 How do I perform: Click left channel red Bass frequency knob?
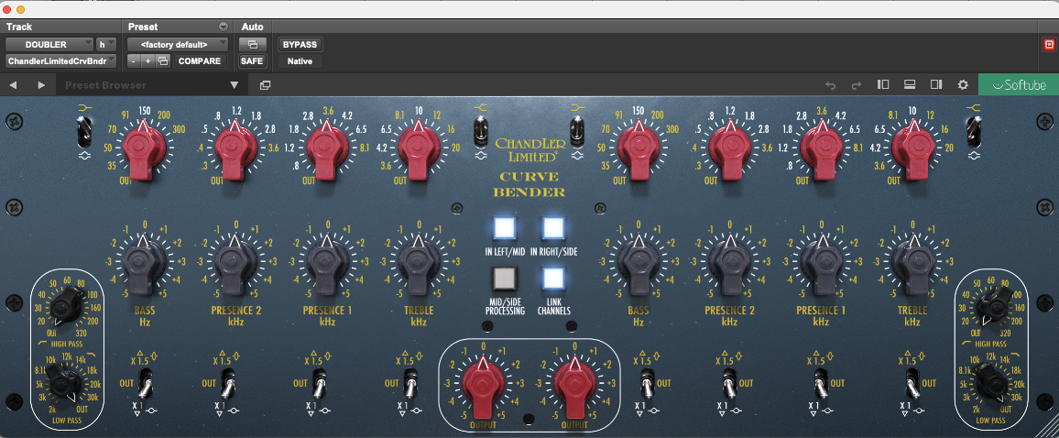[143, 148]
